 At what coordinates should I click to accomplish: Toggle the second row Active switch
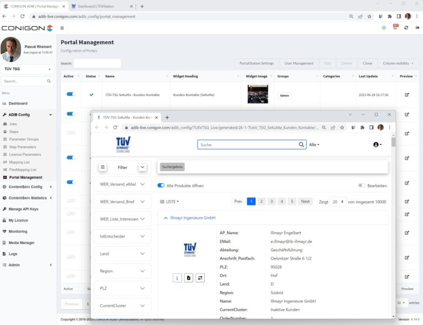pyautogui.click(x=71, y=114)
